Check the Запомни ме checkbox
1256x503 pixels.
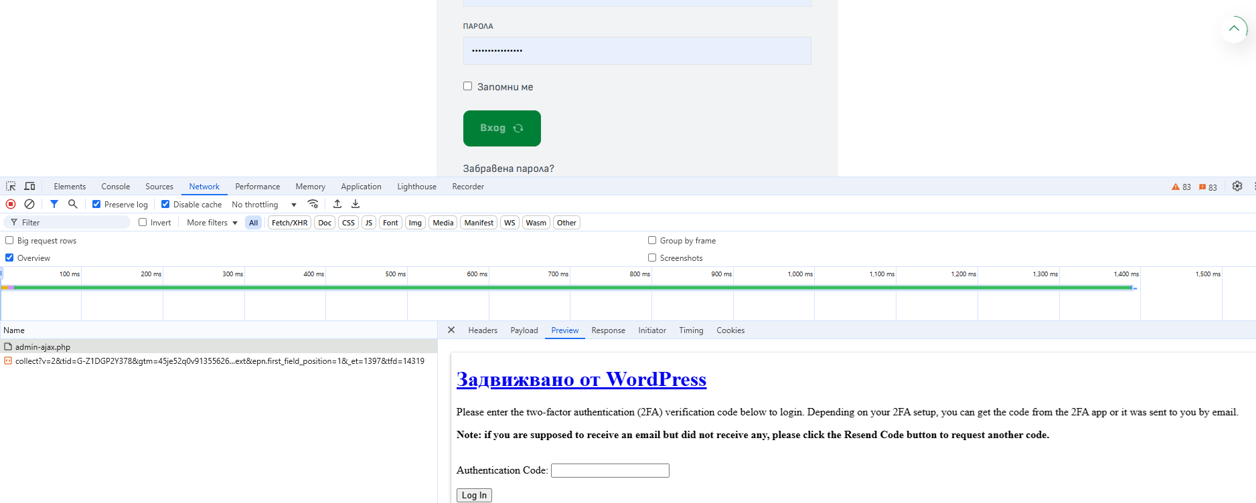click(467, 86)
